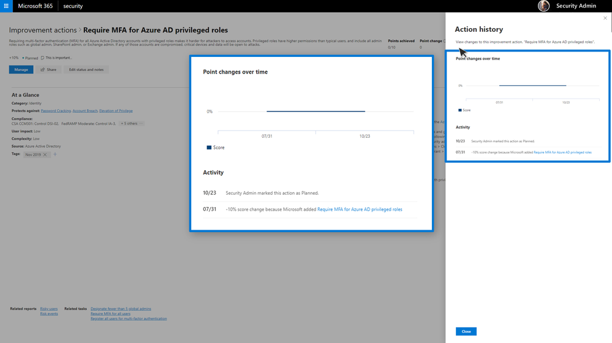This screenshot has width=612, height=343.
Task: Open the Account Breach link
Action: coord(85,111)
